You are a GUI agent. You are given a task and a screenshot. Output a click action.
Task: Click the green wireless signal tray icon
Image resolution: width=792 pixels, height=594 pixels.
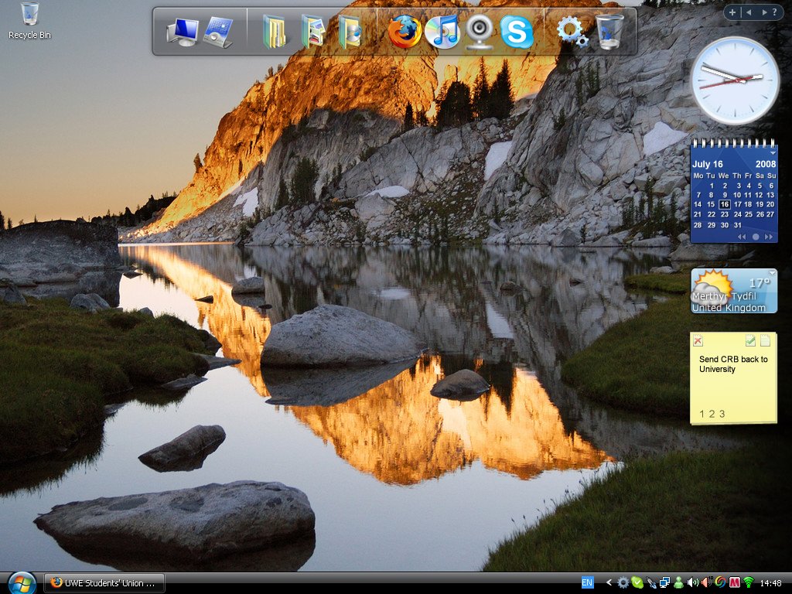(748, 582)
